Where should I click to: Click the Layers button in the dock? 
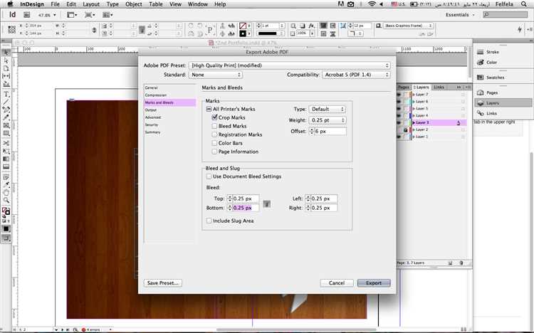[x=503, y=103]
